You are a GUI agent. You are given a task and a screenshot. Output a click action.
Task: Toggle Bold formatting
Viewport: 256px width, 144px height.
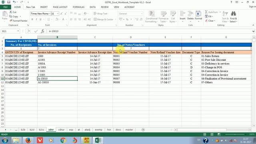point(32,19)
